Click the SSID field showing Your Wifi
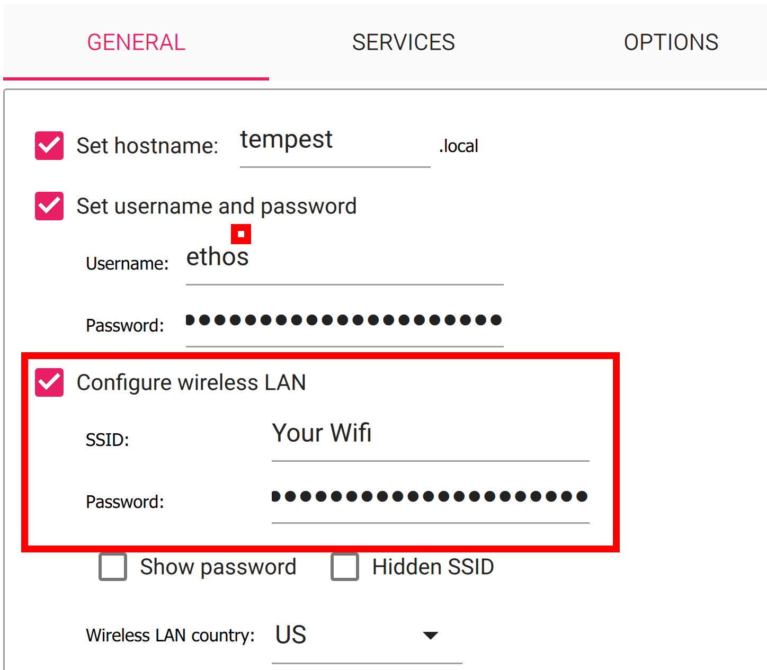The image size is (767, 670). coord(430,434)
